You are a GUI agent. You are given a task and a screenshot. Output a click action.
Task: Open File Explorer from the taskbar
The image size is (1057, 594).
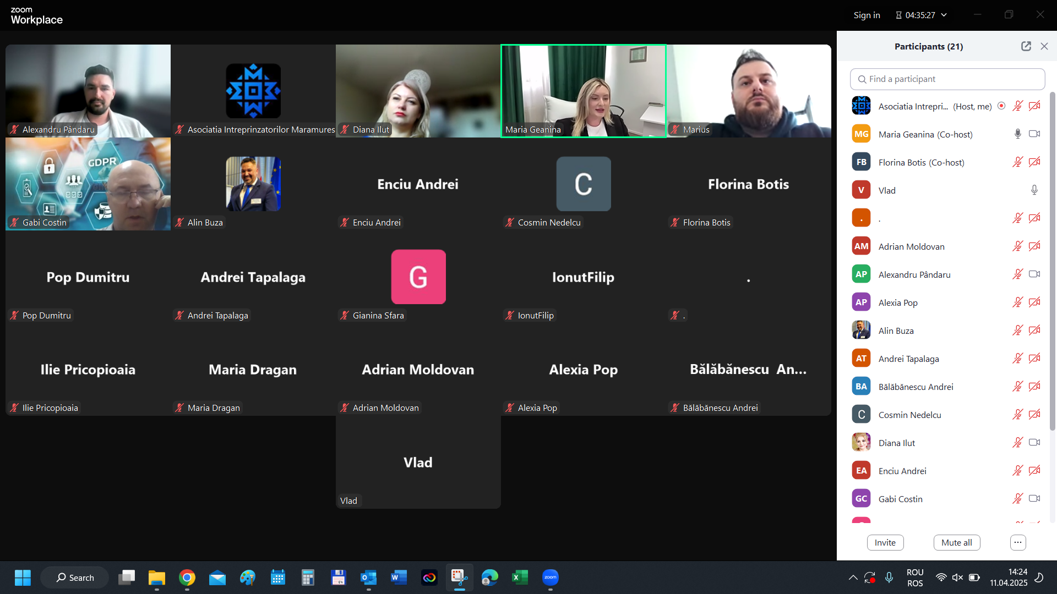(x=157, y=577)
